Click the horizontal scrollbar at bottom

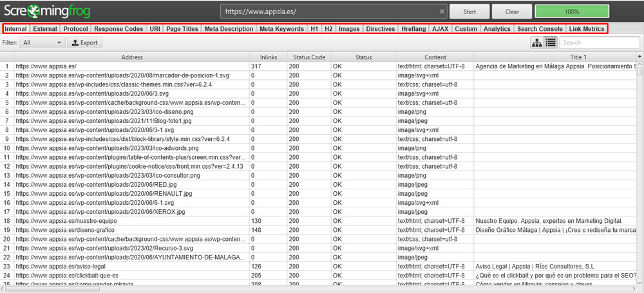(x=52, y=289)
